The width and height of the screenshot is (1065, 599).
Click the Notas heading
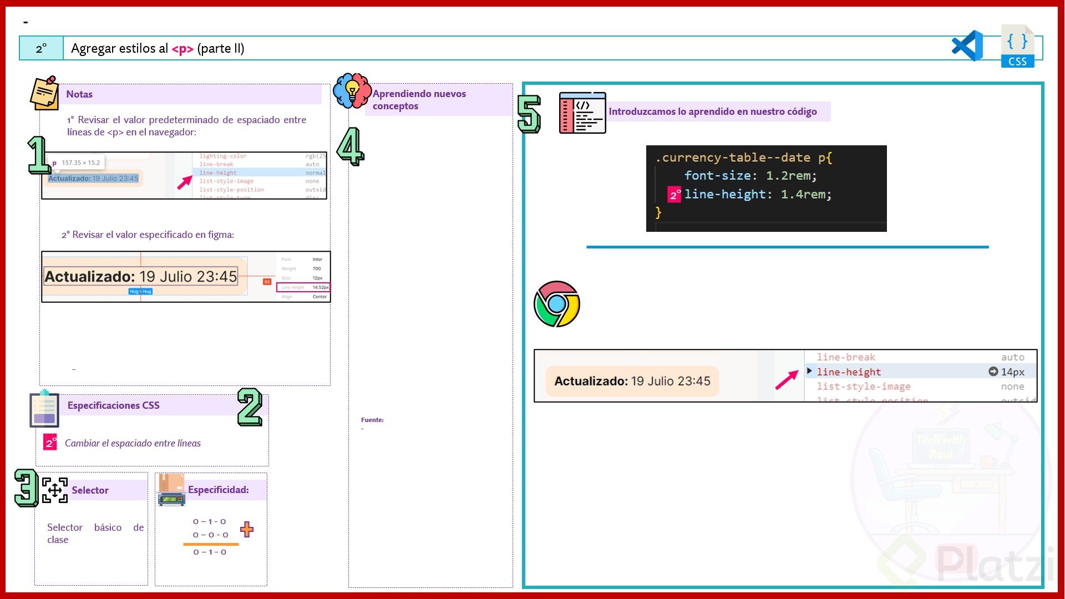(x=79, y=94)
